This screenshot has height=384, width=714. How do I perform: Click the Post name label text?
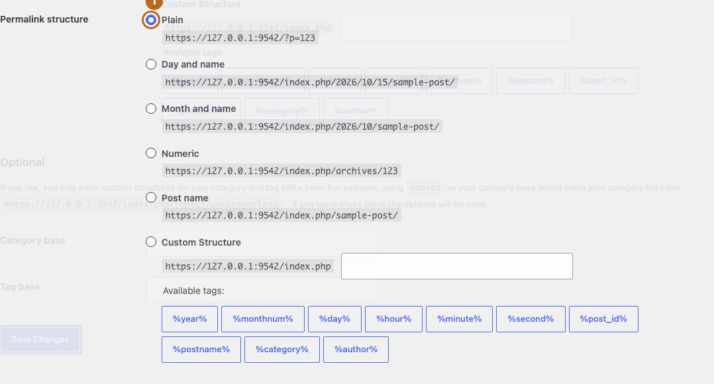pos(185,198)
